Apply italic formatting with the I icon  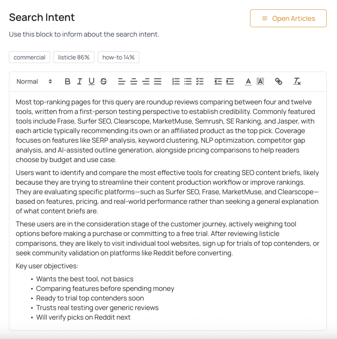[79, 81]
